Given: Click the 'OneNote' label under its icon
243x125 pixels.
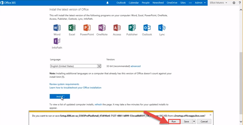Looking at the screenshot, I should [x=102, y=34].
